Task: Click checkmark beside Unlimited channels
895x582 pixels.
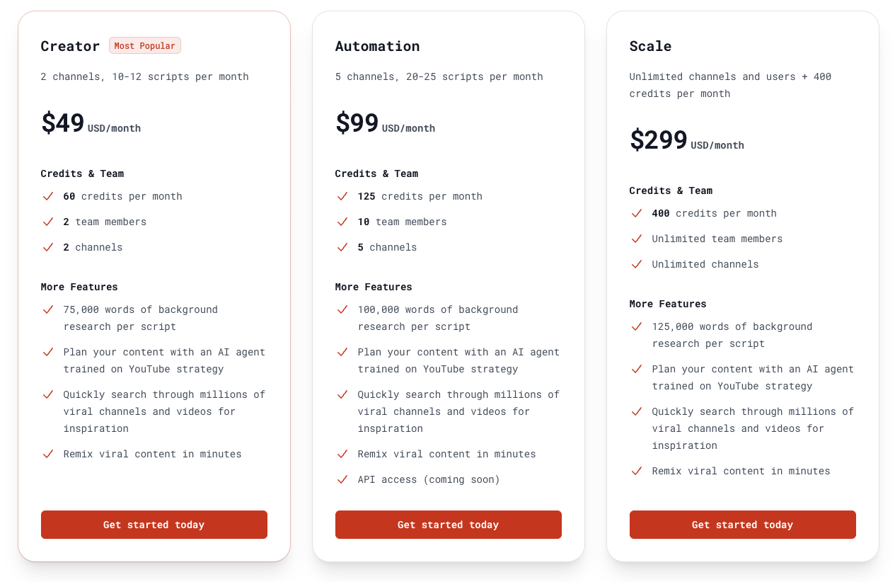Action: click(x=637, y=264)
